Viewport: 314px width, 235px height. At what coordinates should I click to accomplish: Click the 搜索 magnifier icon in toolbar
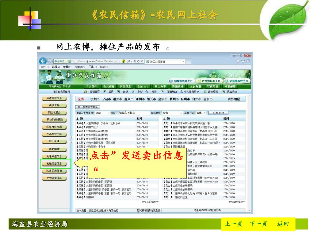(147, 92)
